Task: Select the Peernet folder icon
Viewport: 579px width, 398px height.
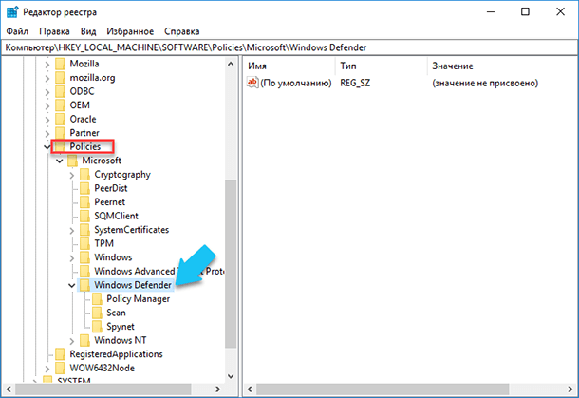Action: click(x=84, y=201)
